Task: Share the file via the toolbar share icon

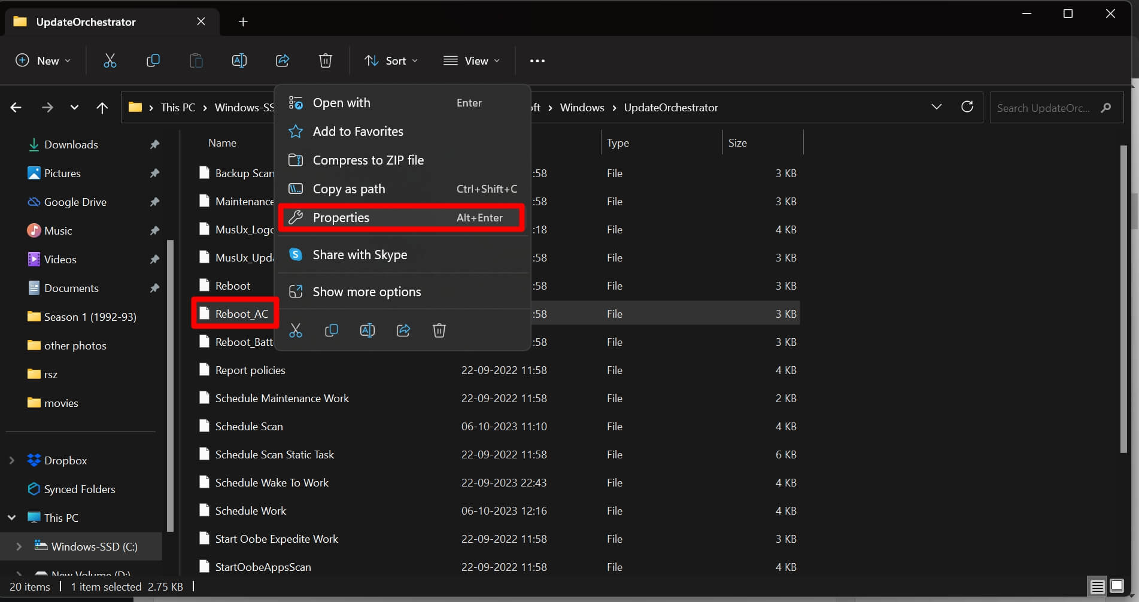Action: click(282, 60)
